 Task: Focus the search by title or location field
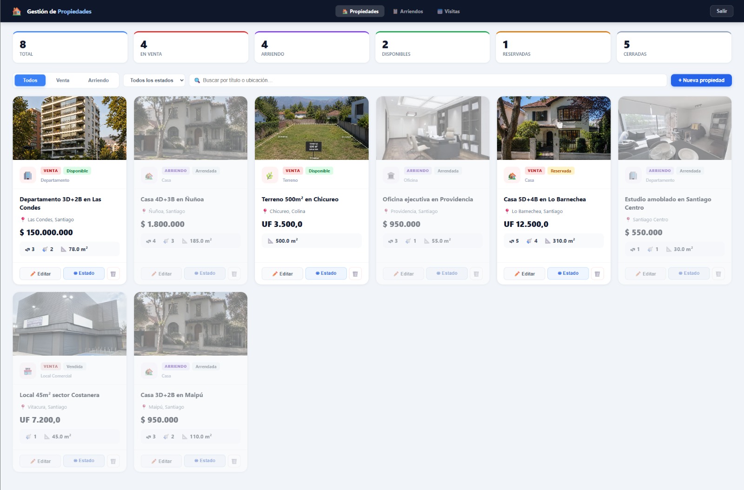point(428,80)
